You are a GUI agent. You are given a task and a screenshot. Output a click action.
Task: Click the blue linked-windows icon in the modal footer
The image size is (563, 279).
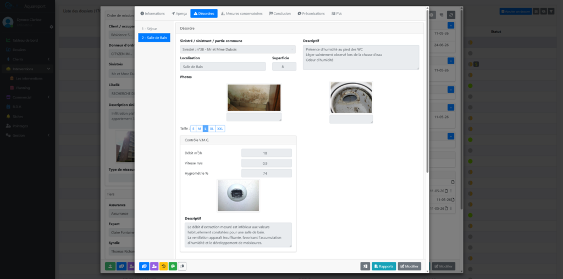click(144, 266)
